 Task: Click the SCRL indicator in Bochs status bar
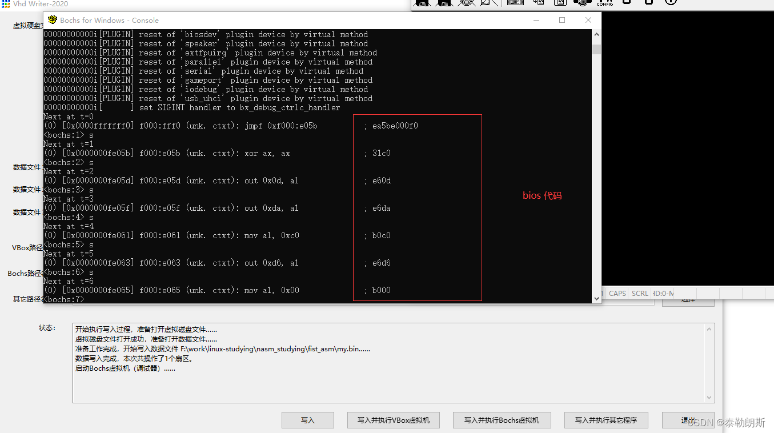[640, 293]
